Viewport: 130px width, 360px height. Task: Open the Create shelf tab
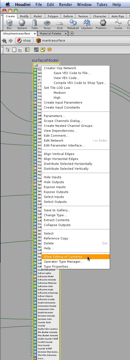10,16
